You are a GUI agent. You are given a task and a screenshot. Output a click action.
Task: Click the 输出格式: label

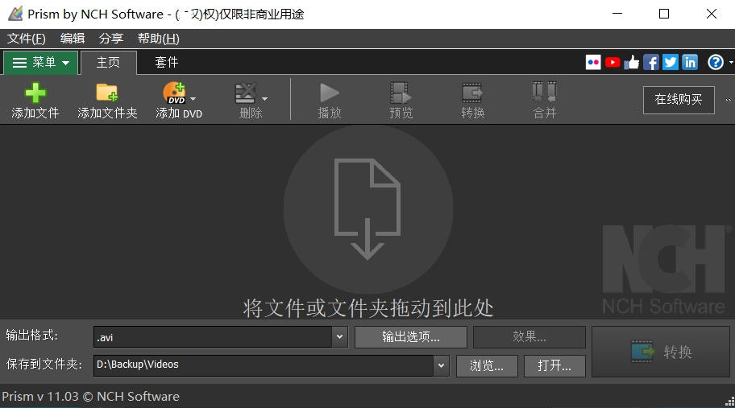click(x=32, y=336)
